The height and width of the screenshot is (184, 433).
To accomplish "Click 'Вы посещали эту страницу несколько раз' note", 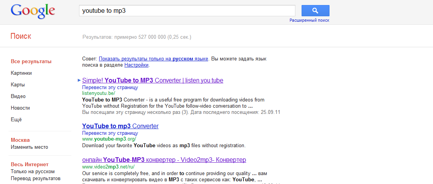I will tap(181, 112).
